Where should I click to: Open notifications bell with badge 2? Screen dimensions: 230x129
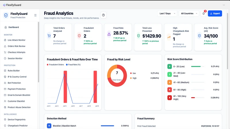click(204, 13)
